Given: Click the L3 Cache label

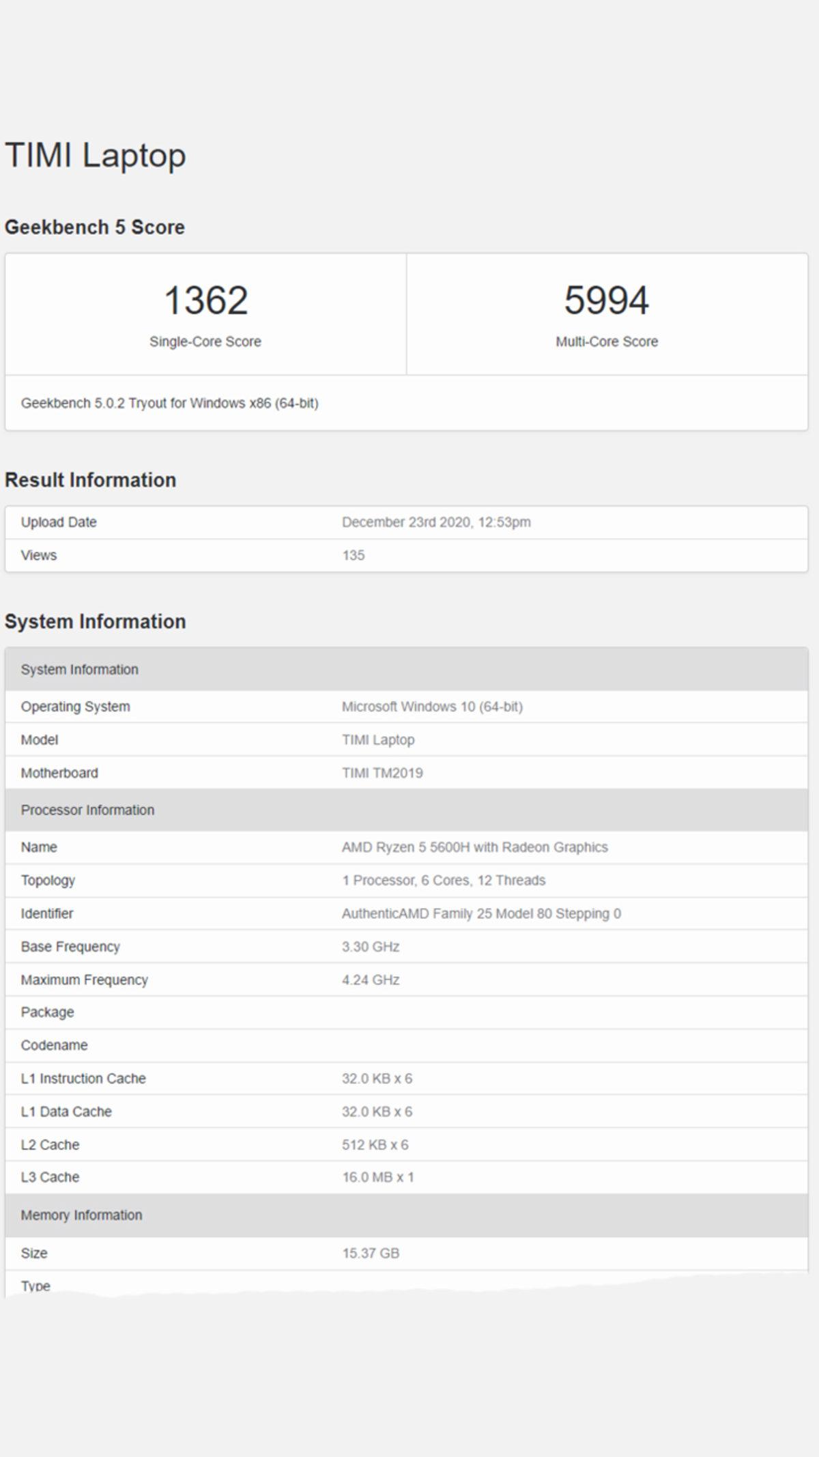Looking at the screenshot, I should [x=50, y=1177].
